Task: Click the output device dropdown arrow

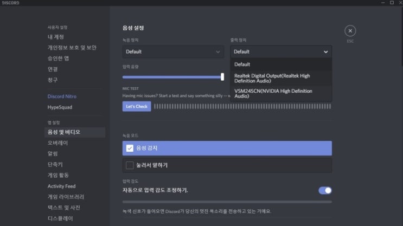Action: (x=325, y=52)
